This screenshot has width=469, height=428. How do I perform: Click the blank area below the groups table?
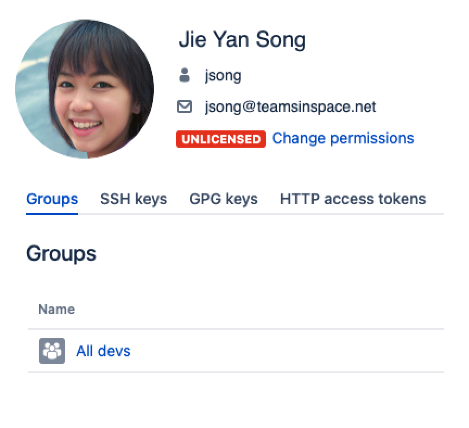click(234, 399)
